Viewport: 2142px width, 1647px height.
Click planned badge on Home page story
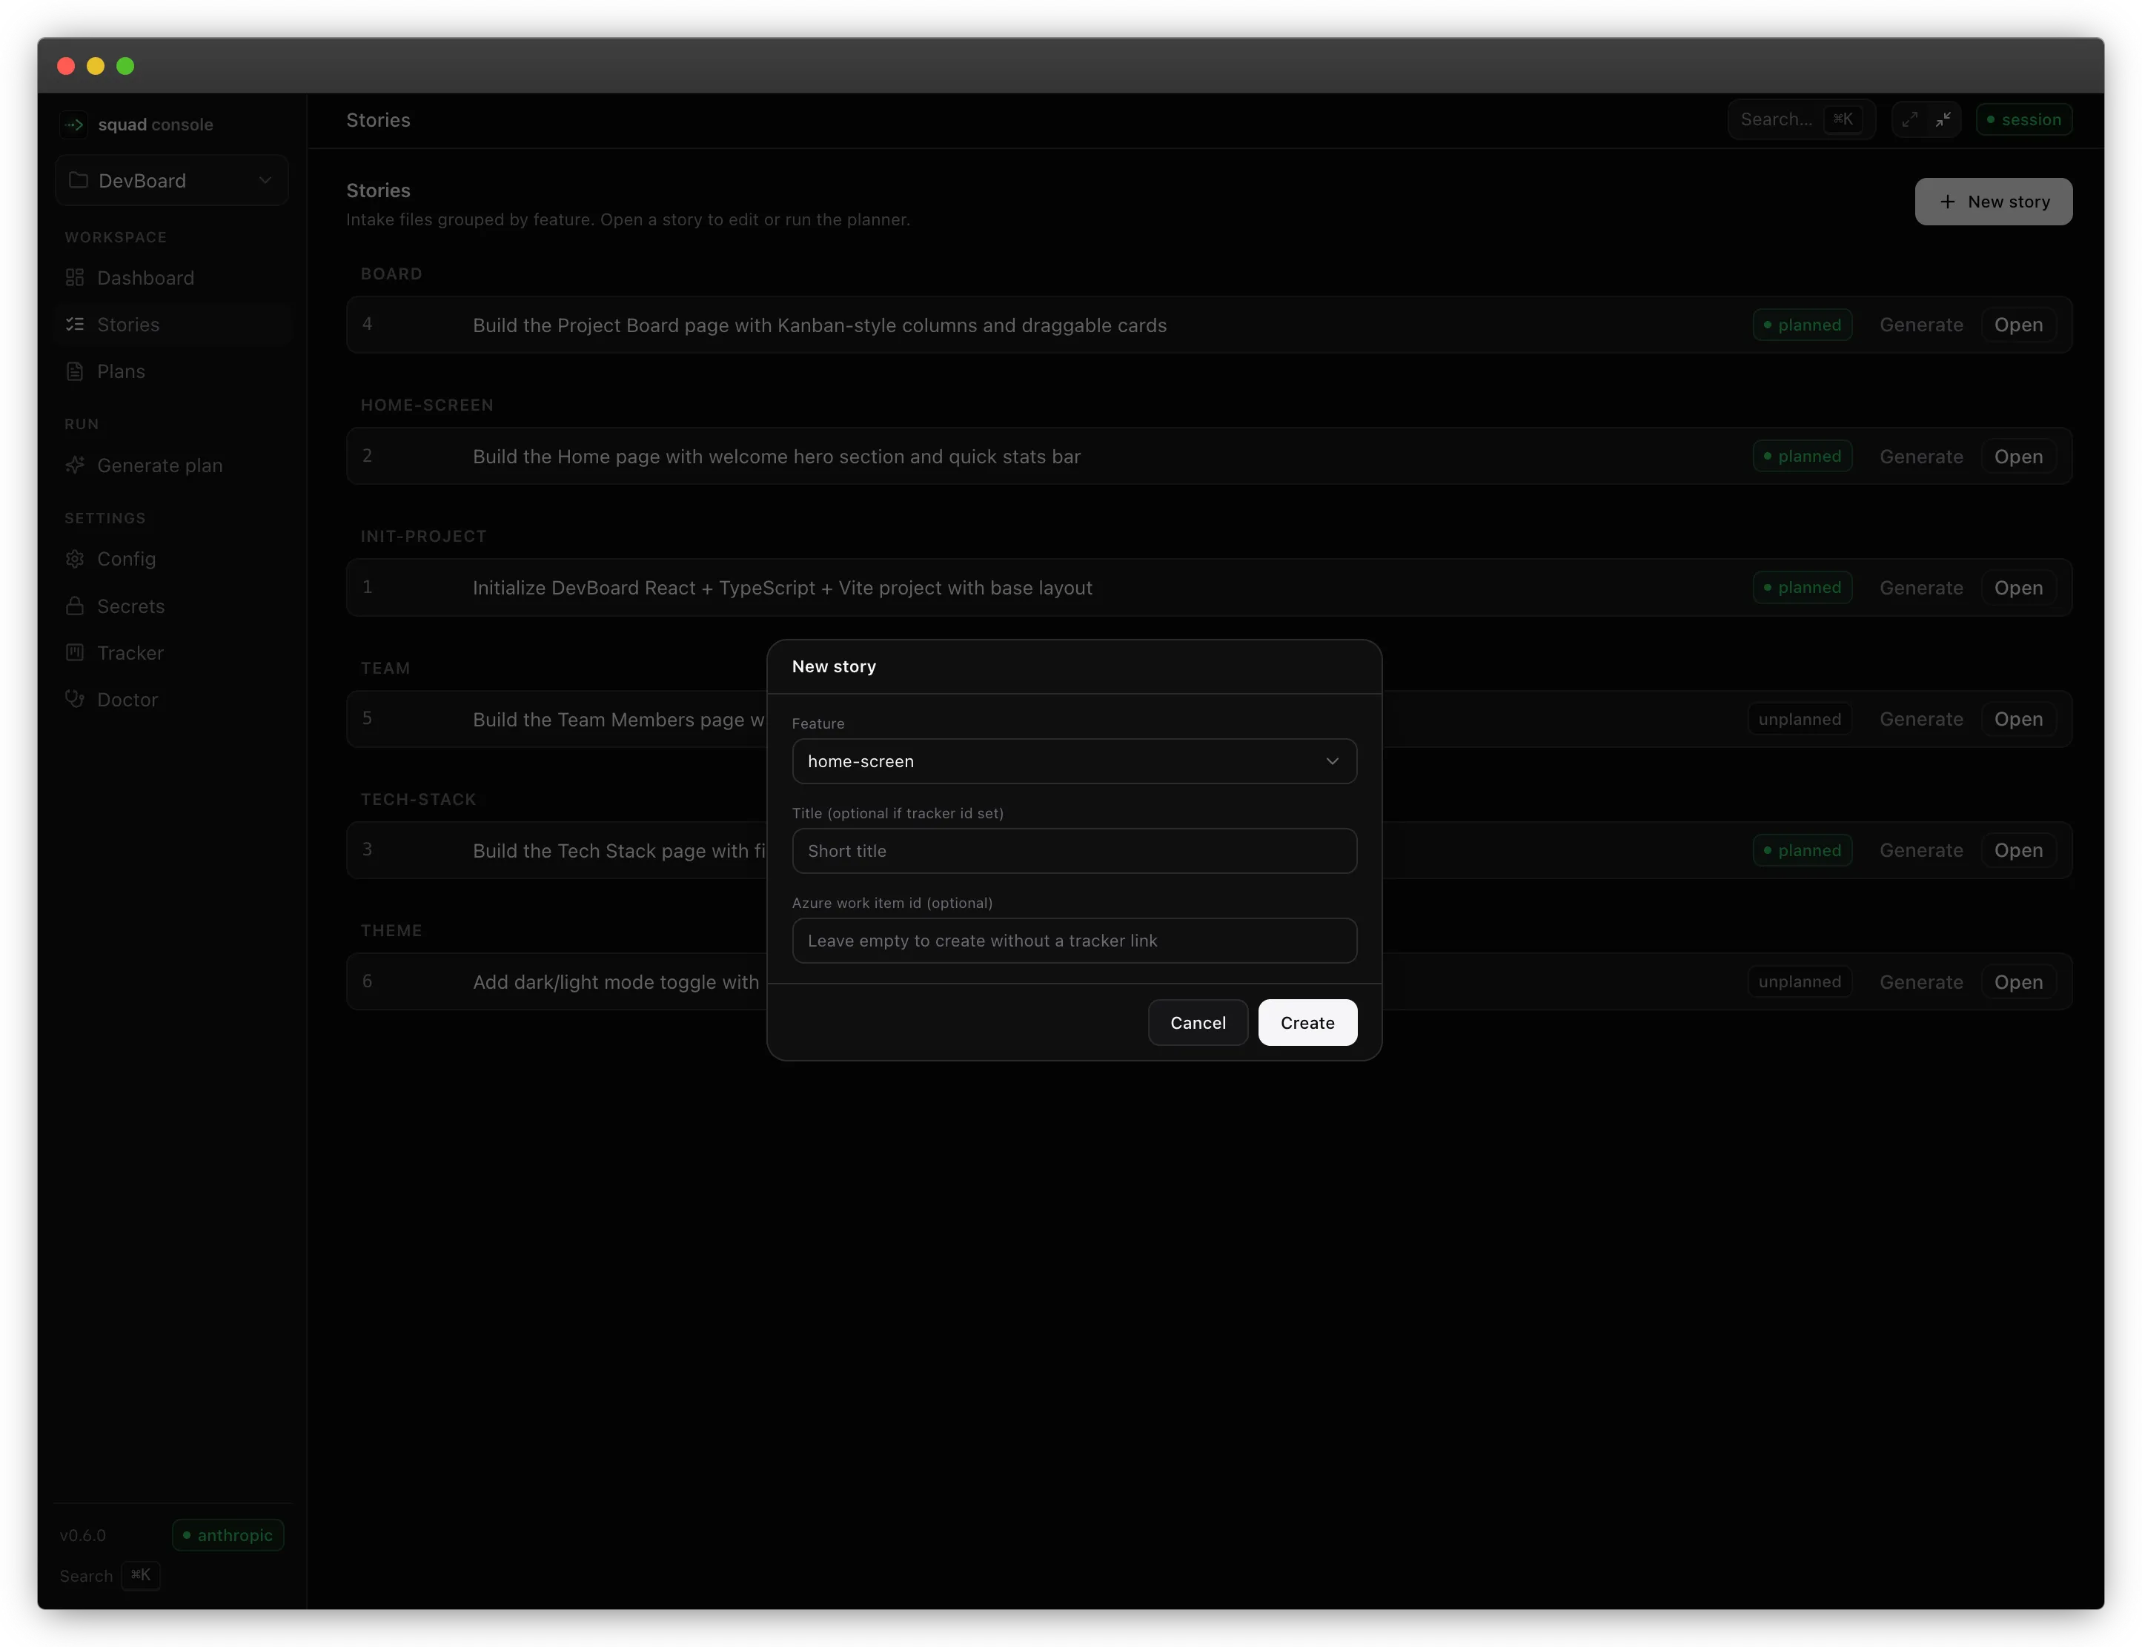click(x=1802, y=456)
